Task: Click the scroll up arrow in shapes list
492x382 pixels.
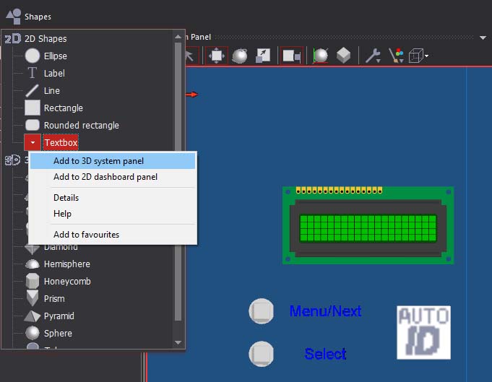Action: point(178,37)
